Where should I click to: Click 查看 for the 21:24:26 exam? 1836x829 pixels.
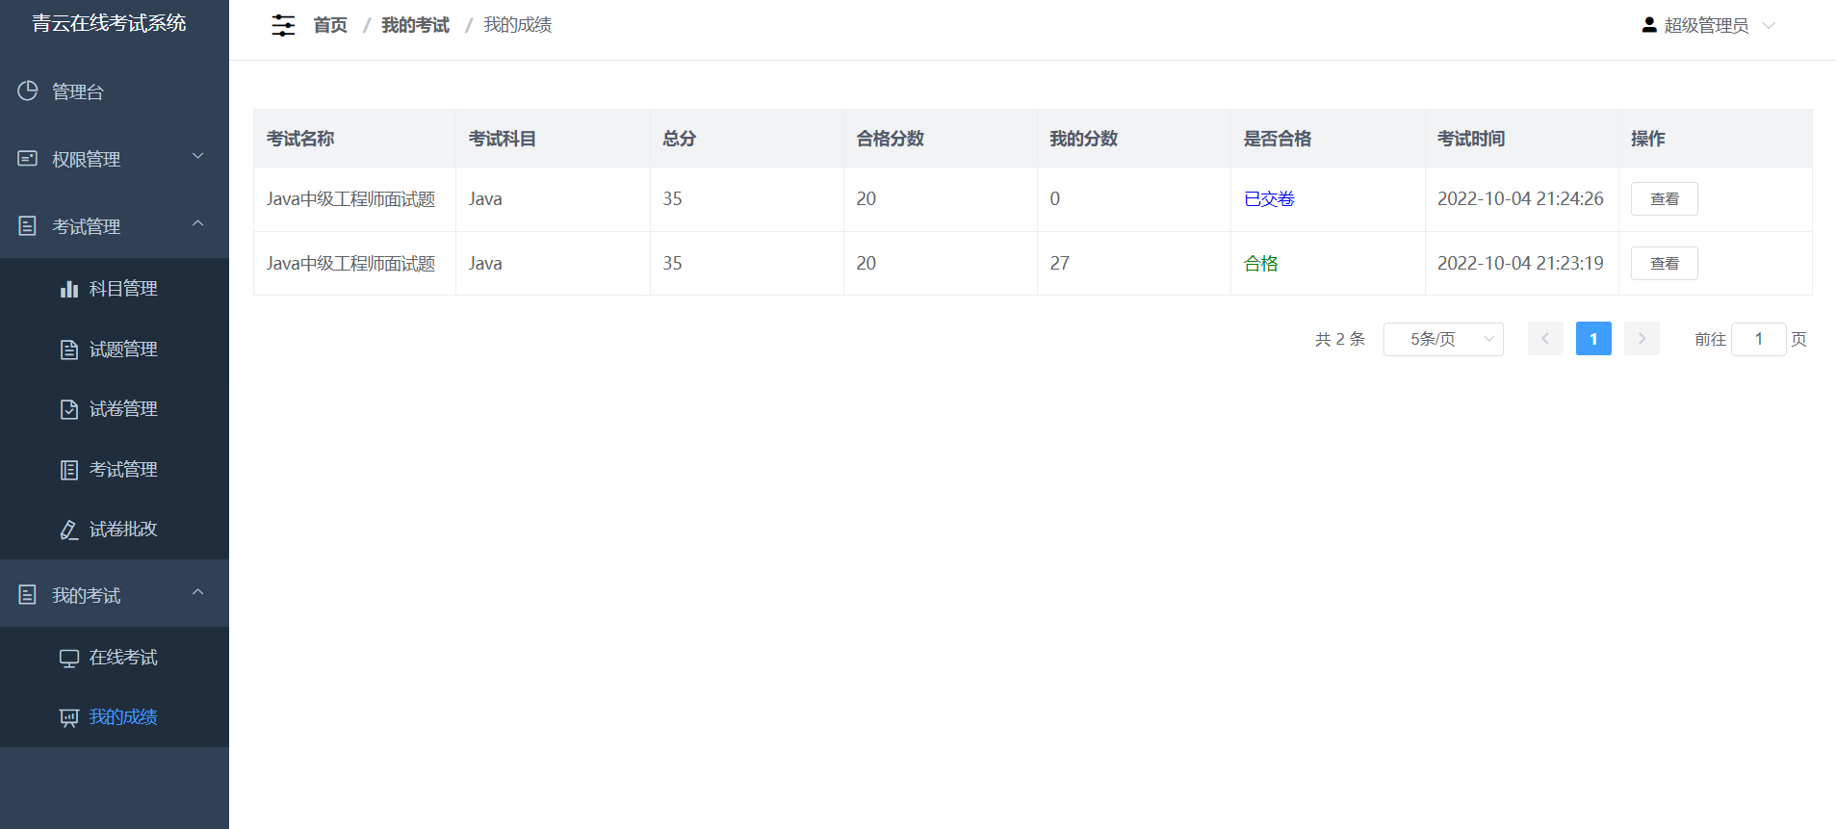click(1664, 199)
